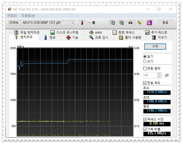Image resolution: width=182 pixels, height=143 pixels.
Task: Enable the 반응 동작 checkbox
Action: [145, 68]
